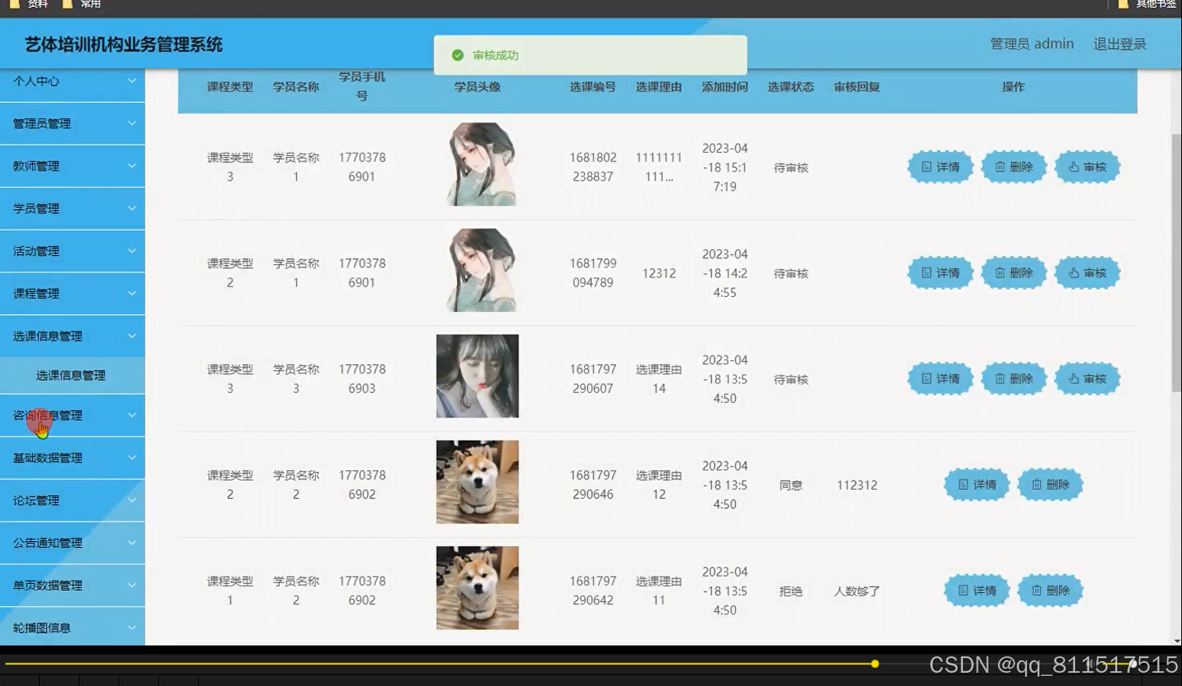Image resolution: width=1182 pixels, height=686 pixels.
Task: Click 审核 for record 1681797290607
Action: pyautogui.click(x=1088, y=379)
